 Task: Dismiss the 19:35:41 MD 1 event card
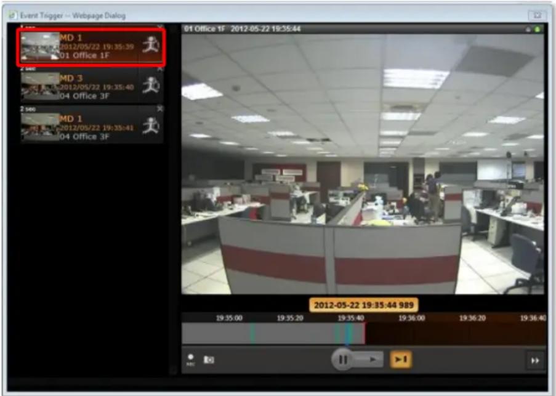tap(160, 109)
